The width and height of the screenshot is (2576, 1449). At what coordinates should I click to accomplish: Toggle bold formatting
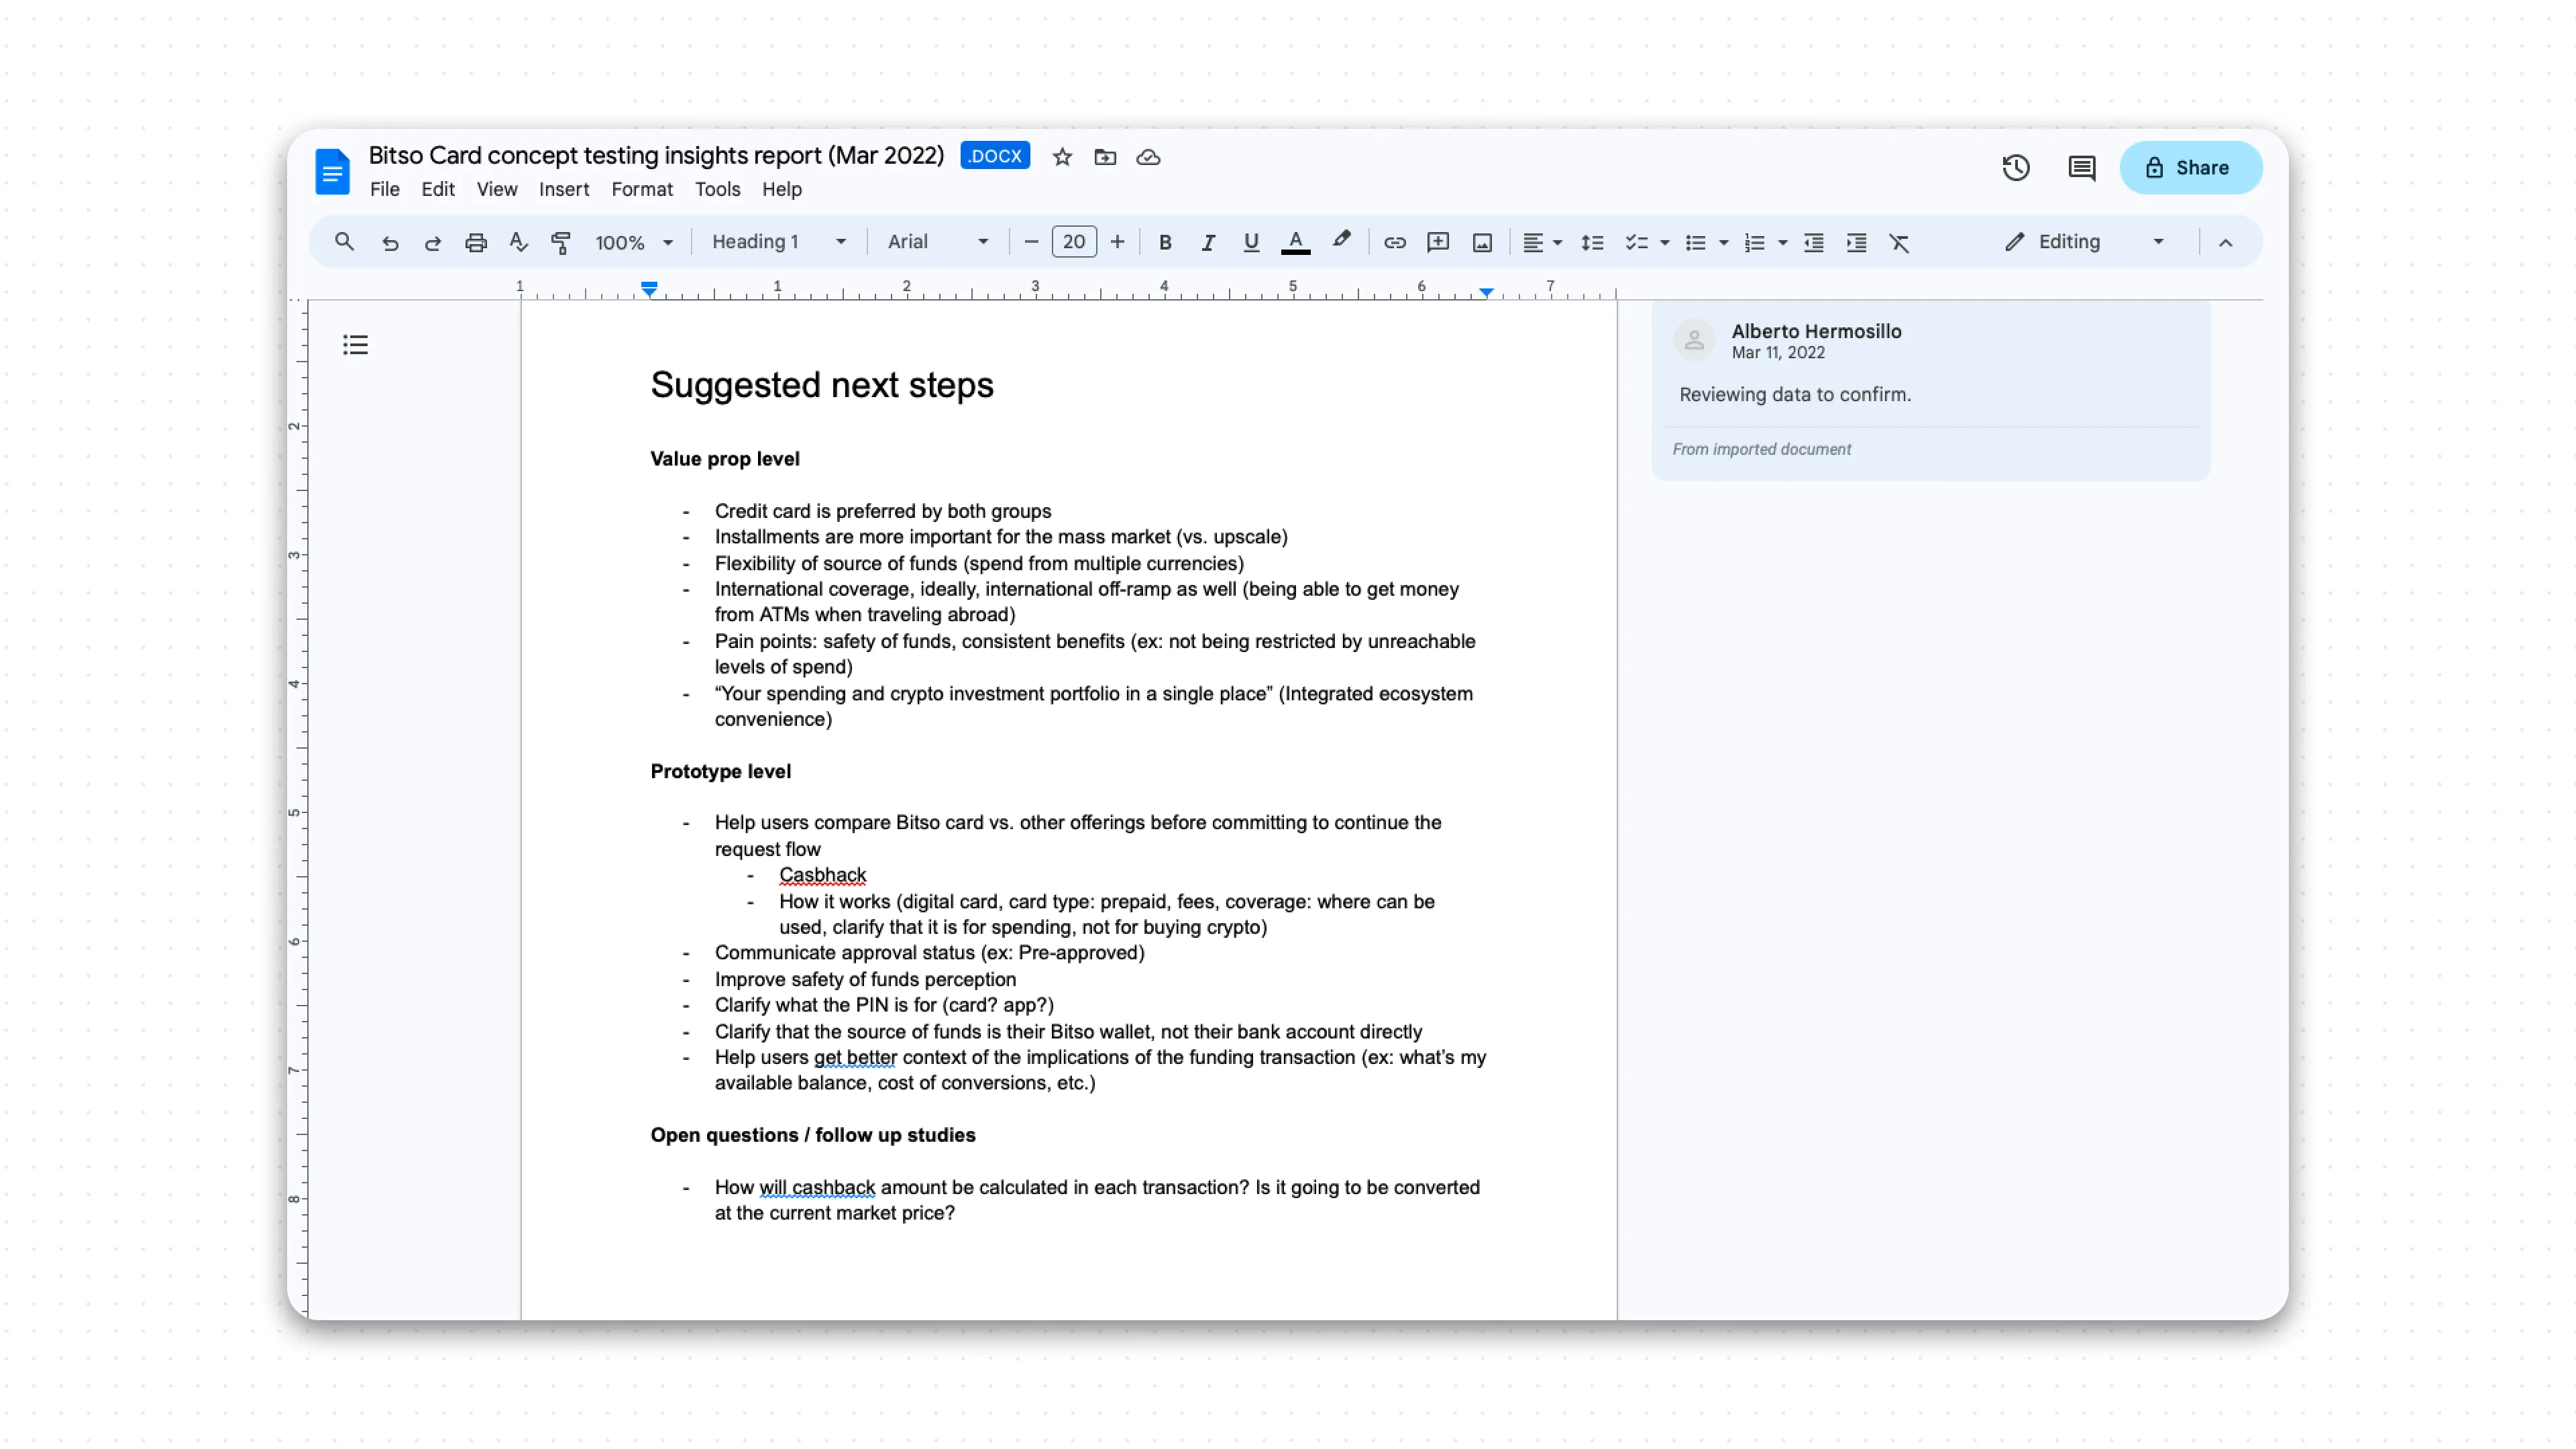coord(1165,242)
